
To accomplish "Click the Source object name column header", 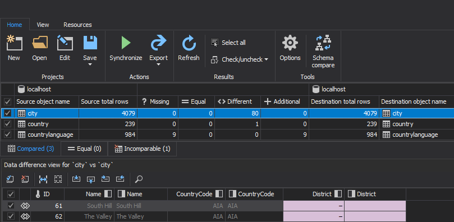I will point(47,102).
